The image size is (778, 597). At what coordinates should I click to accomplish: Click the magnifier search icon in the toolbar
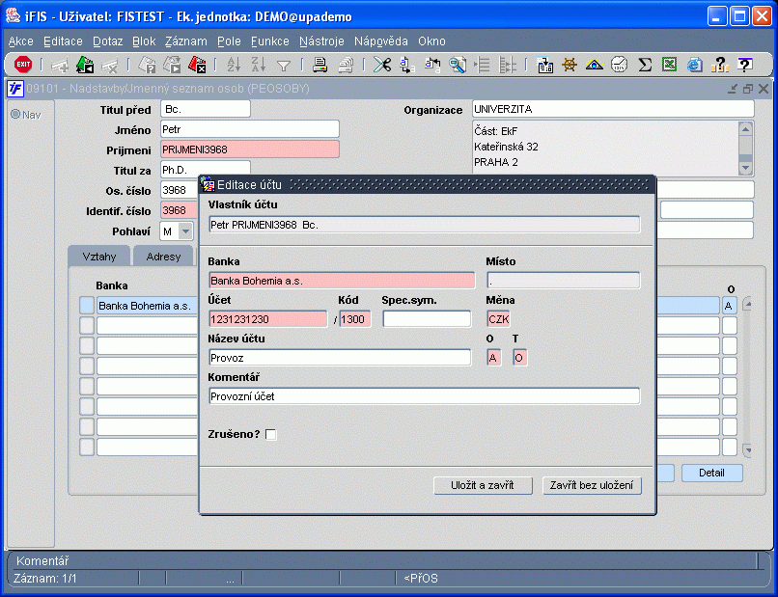point(457,65)
